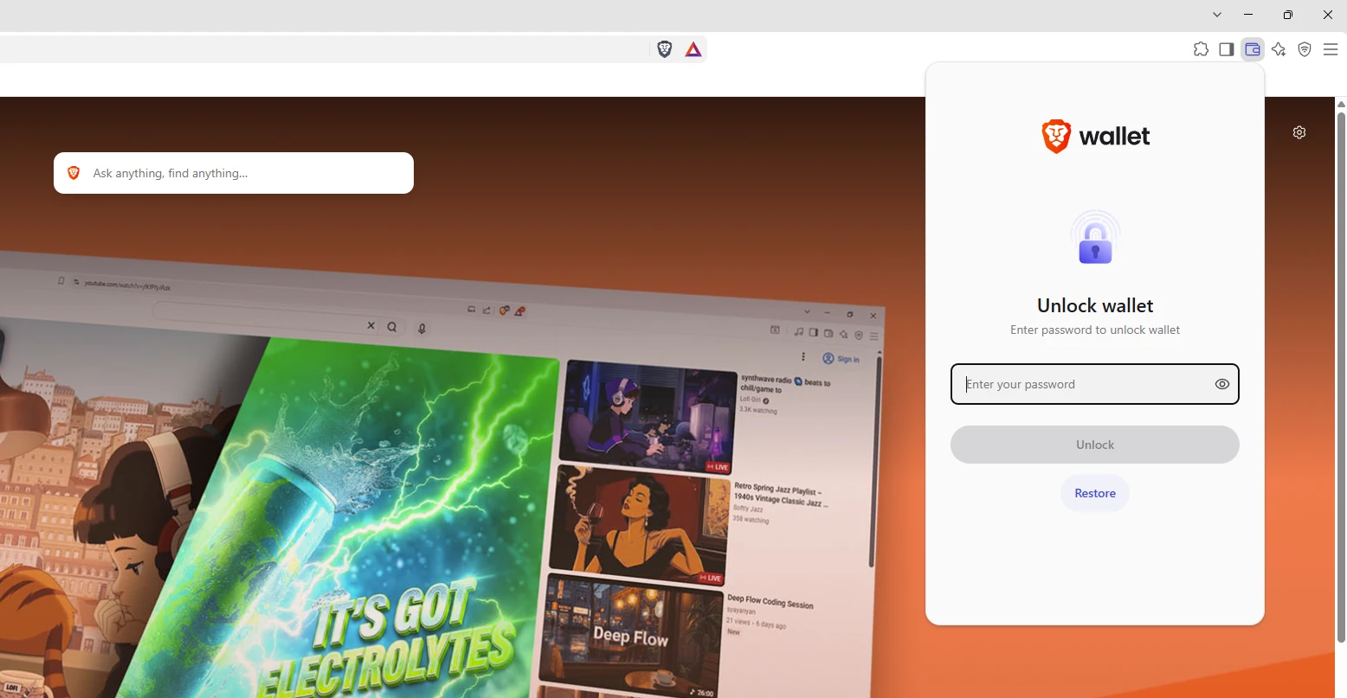
Task: Open Brave Shields lion icon in address bar
Action: click(665, 49)
